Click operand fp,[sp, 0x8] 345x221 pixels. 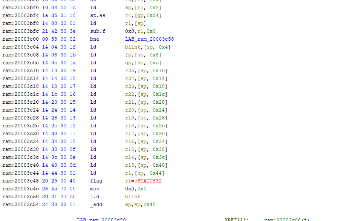(143, 55)
